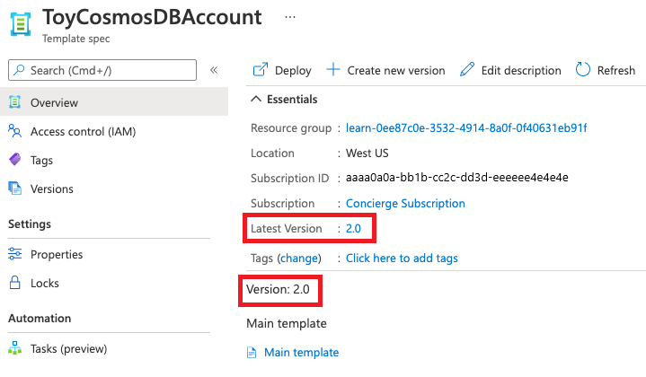Click the Versions documents icon
Image resolution: width=646 pixels, height=377 pixels.
pos(15,188)
